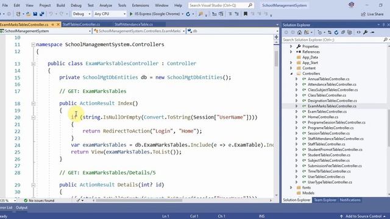The width and height of the screenshot is (390, 219).
Task: Select the Models folder
Action: click(308, 193)
